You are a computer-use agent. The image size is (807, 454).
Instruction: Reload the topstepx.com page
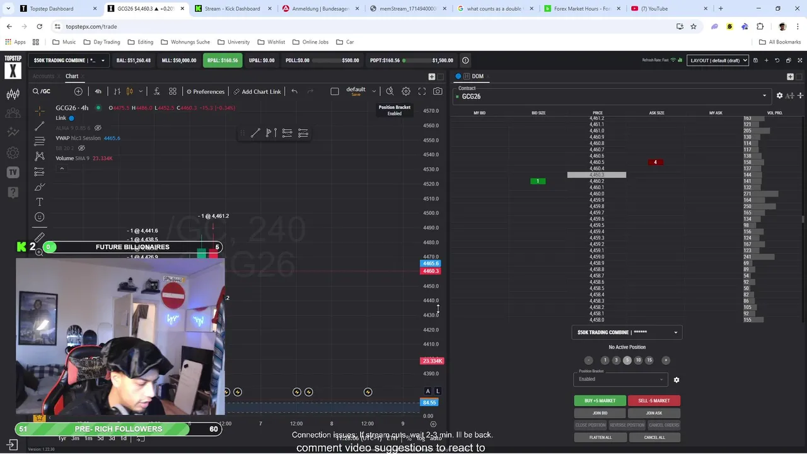39,26
